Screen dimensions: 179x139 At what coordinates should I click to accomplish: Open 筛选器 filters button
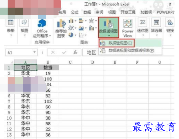click(156, 27)
